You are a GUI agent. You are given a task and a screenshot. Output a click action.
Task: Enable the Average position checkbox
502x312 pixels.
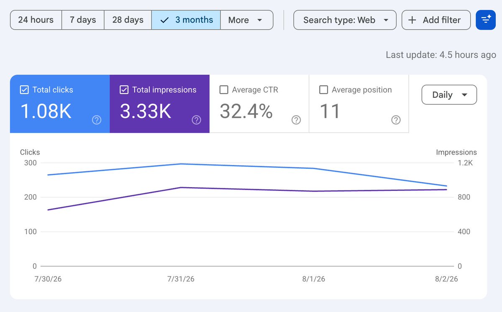(323, 90)
